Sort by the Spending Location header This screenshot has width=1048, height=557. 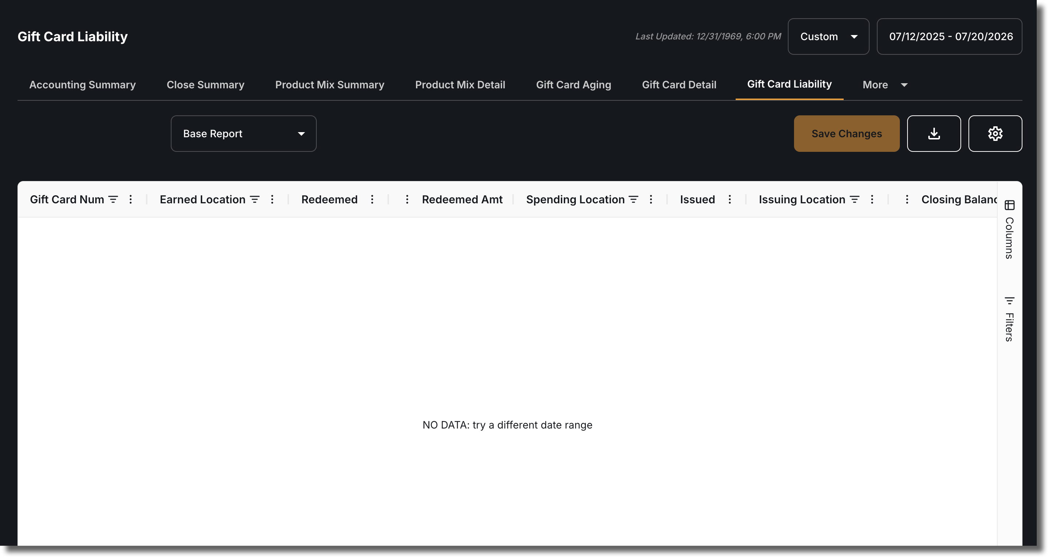coord(575,199)
